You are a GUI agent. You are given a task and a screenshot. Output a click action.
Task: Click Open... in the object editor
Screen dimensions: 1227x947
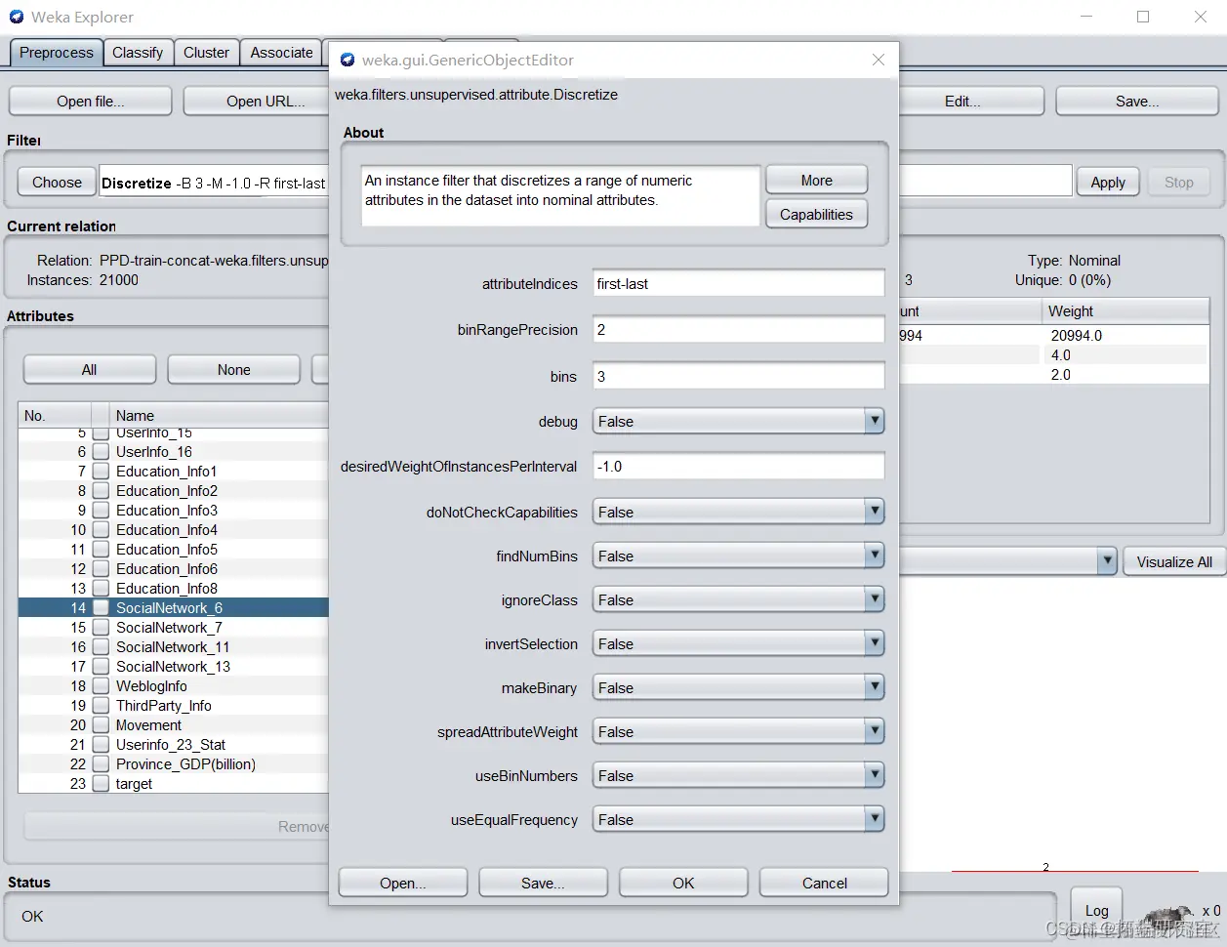click(x=403, y=883)
